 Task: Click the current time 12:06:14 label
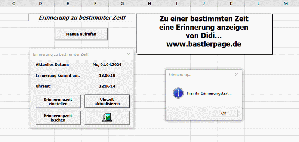point(107,86)
